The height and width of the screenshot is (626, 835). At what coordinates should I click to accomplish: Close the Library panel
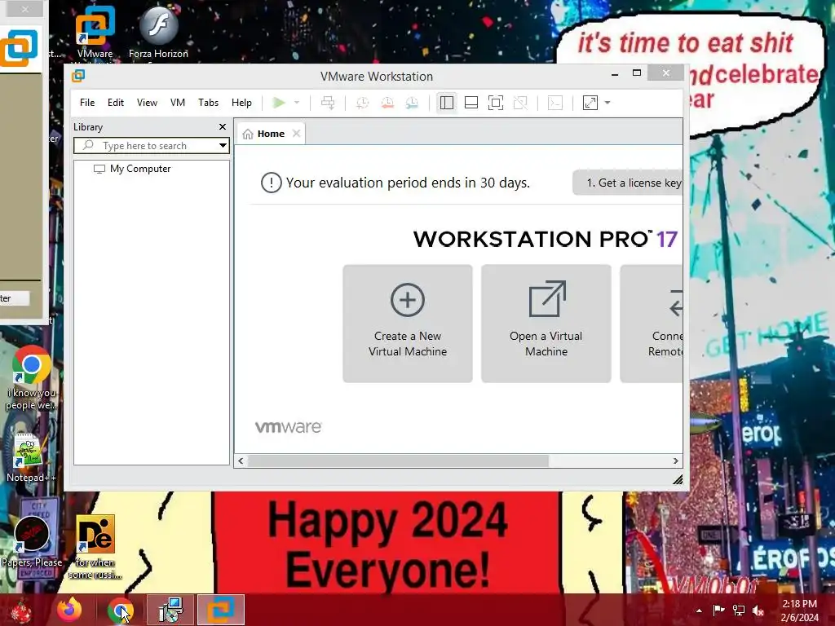point(223,126)
